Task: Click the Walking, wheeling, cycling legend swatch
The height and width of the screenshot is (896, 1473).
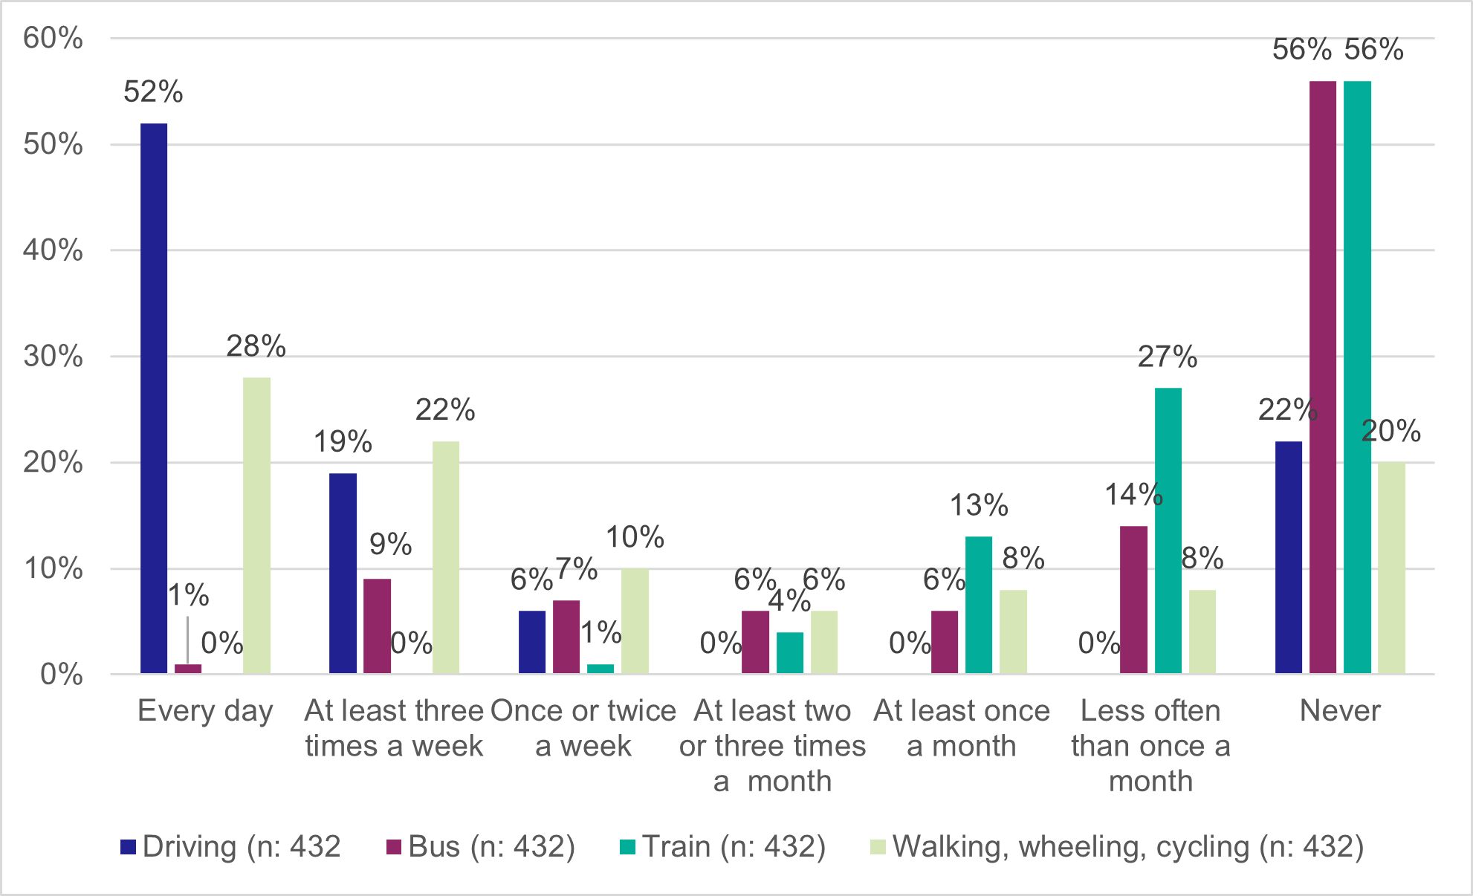Action: (x=878, y=847)
